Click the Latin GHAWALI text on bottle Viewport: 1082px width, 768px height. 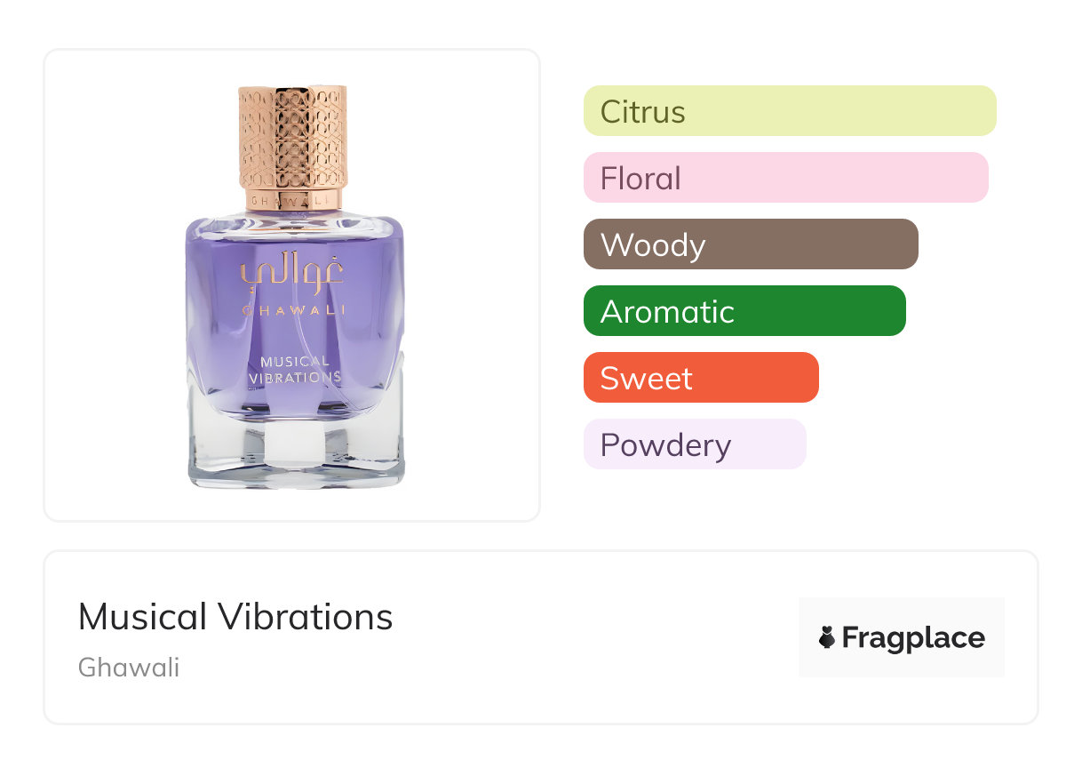point(293,310)
